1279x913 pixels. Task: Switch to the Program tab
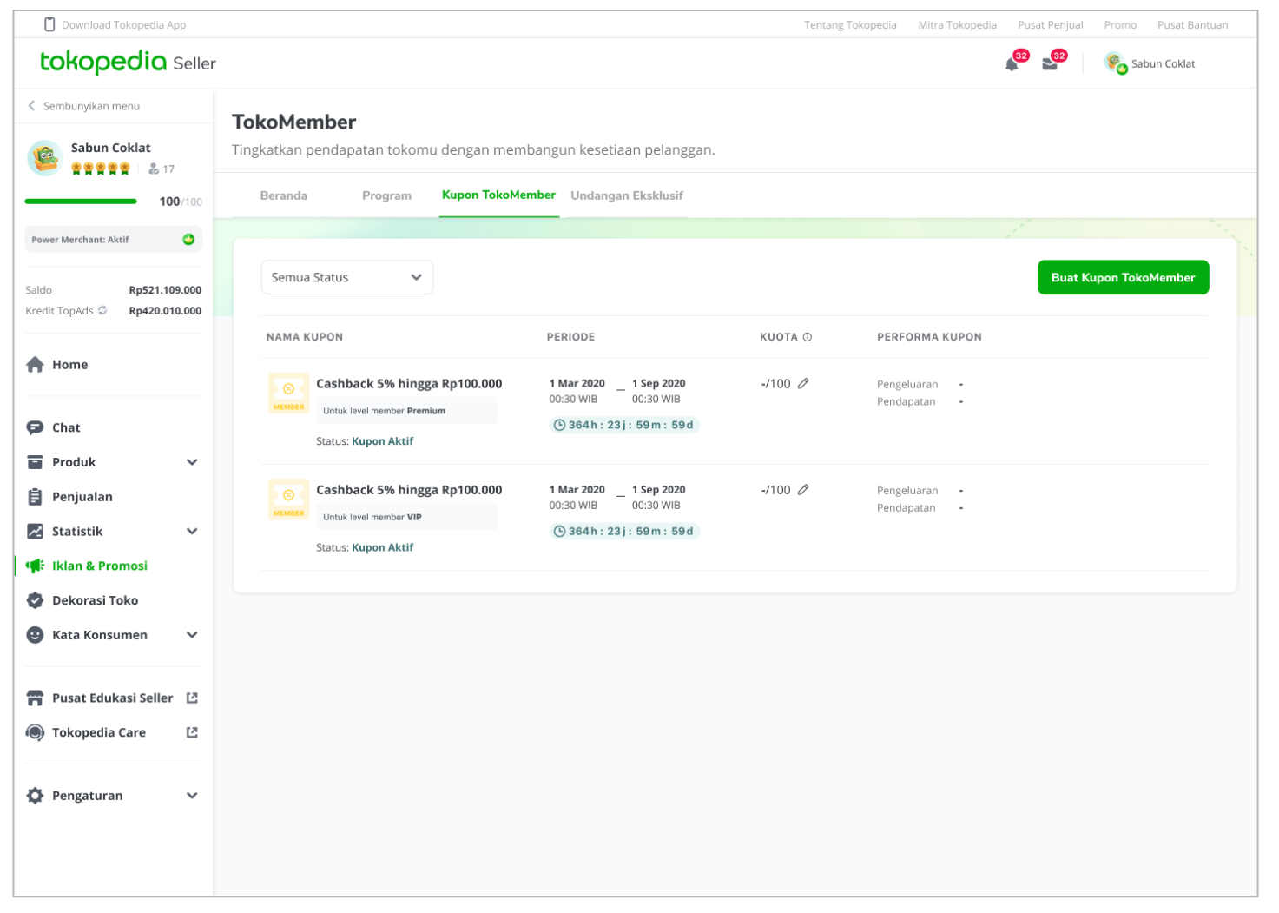386,195
